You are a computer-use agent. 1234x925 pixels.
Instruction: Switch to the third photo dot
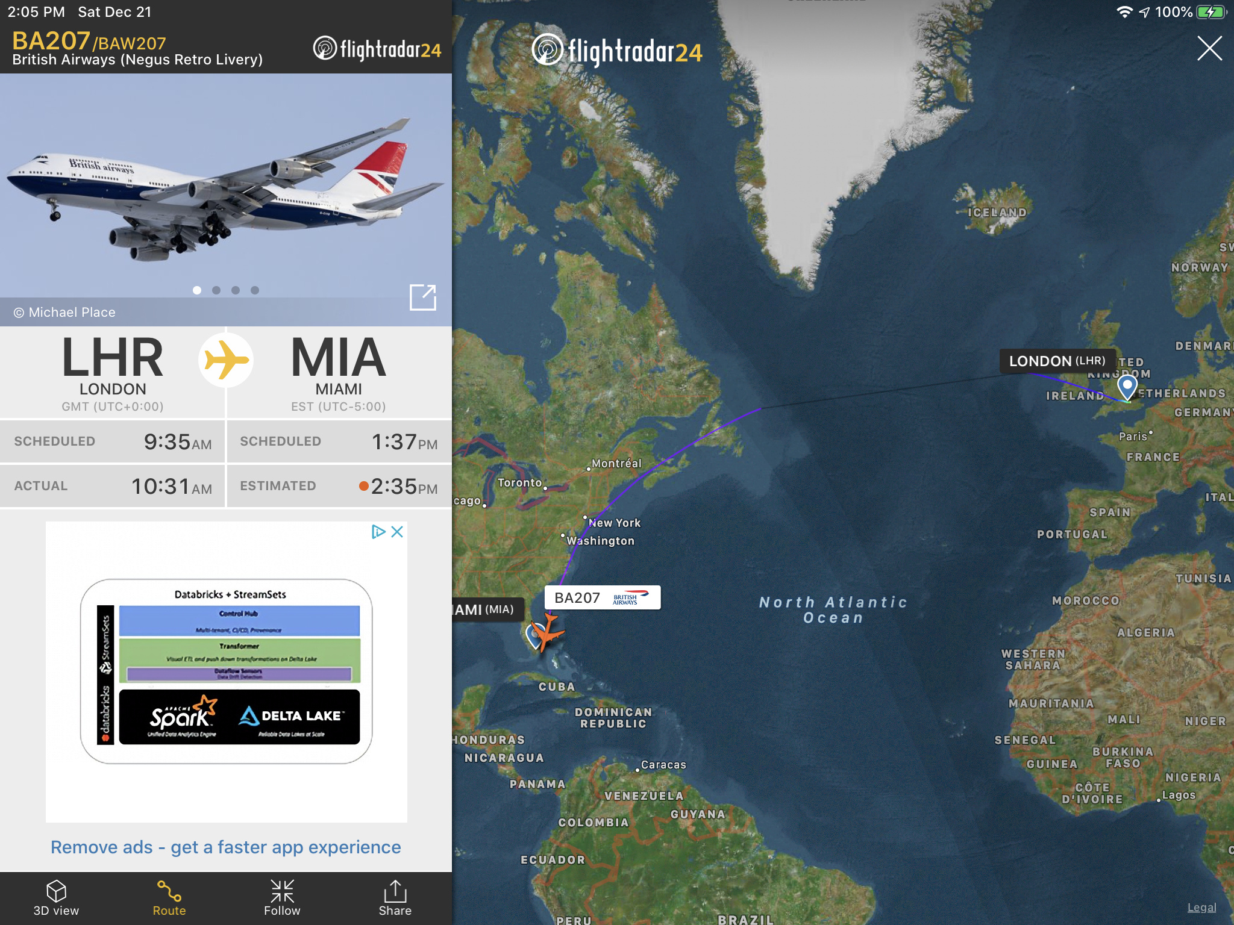tap(236, 290)
